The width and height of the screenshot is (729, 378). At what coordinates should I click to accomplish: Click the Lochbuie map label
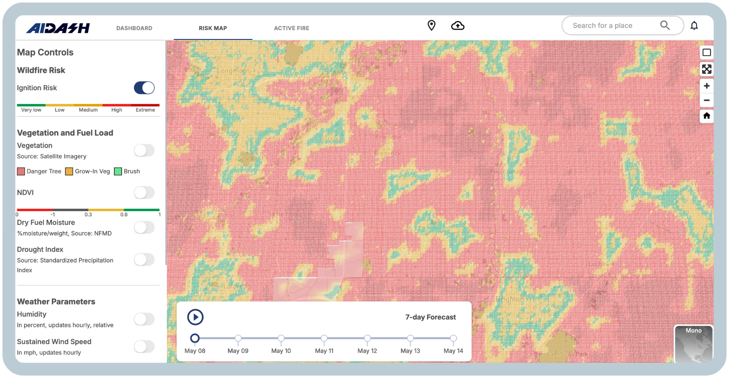click(x=602, y=264)
